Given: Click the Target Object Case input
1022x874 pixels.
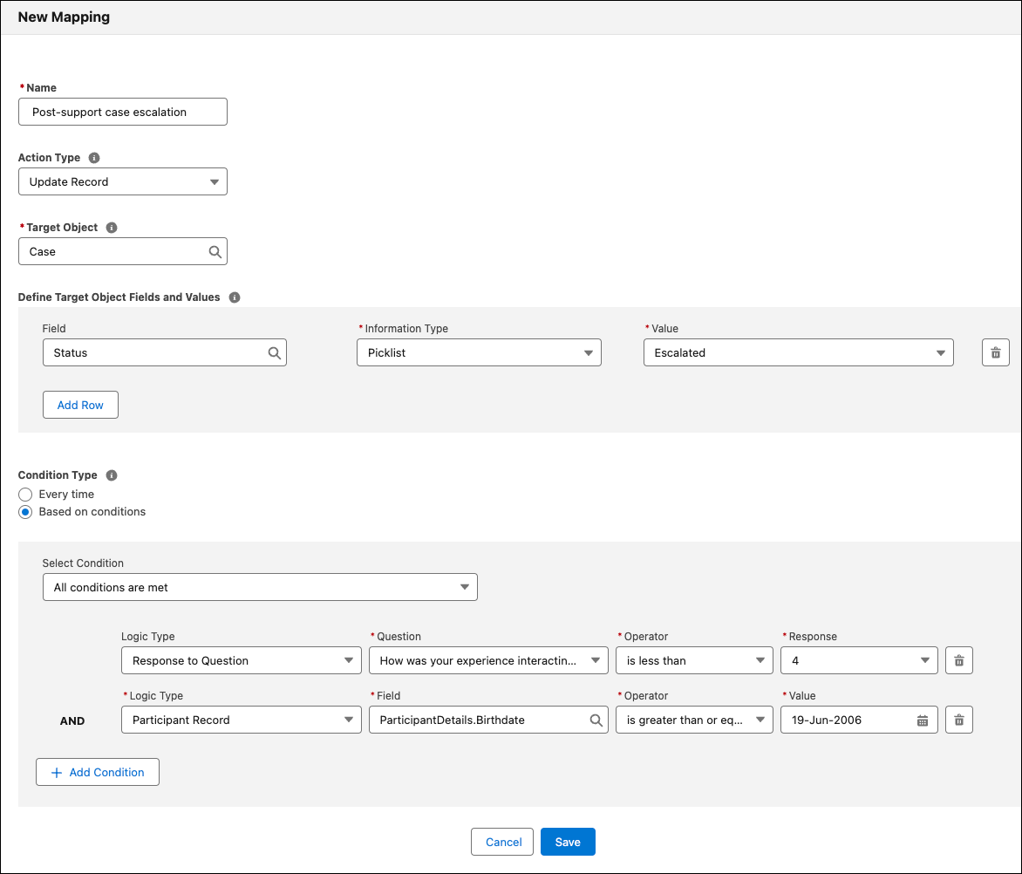Looking at the screenshot, I should [123, 251].
